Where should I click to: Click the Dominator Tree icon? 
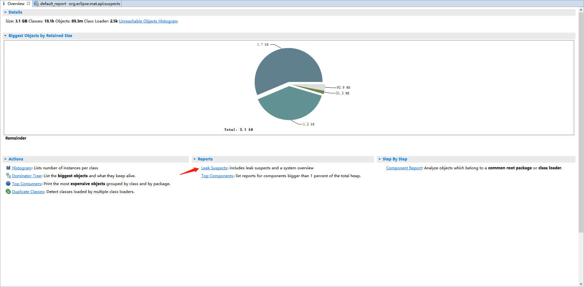tap(9, 176)
